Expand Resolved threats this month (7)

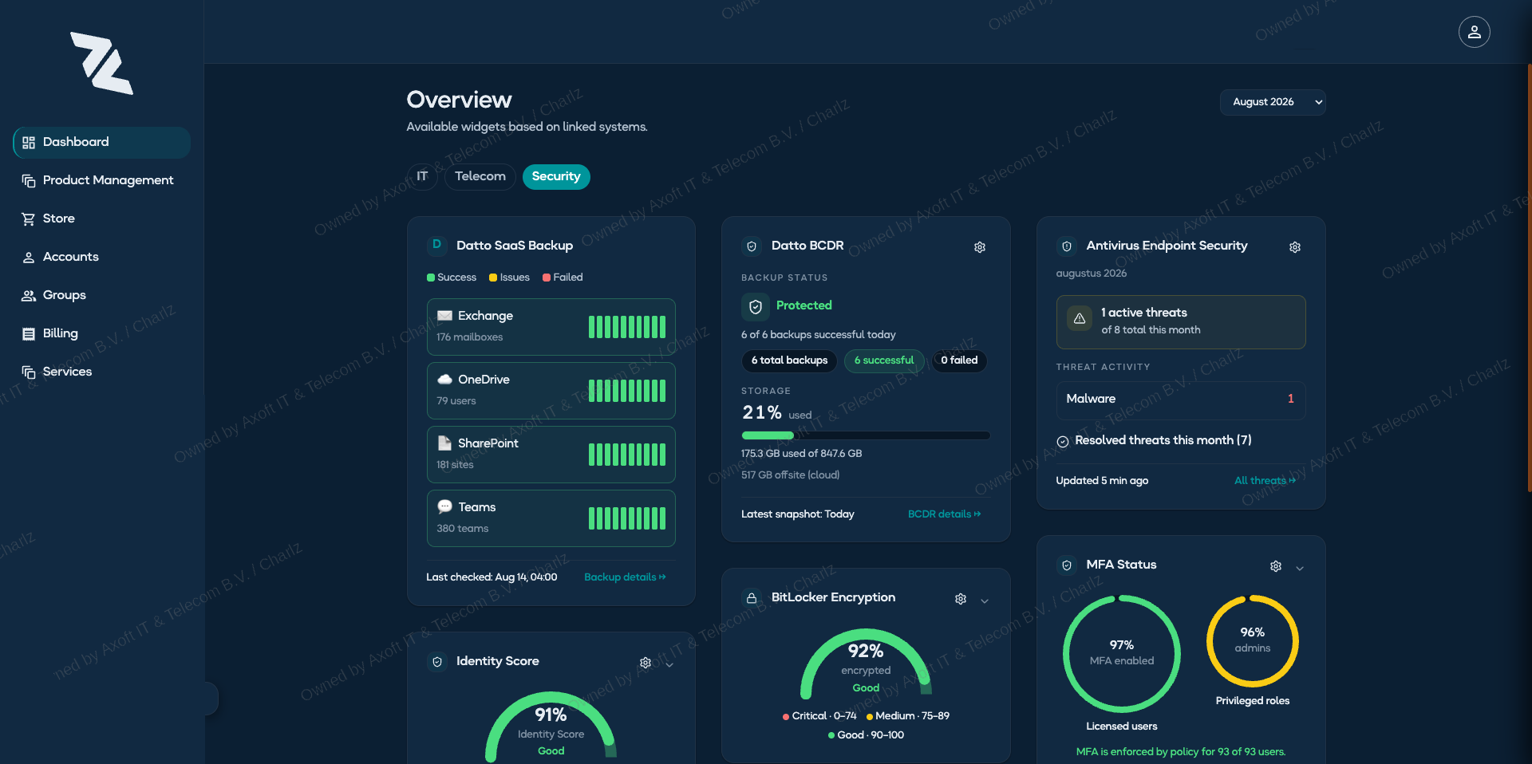pyautogui.click(x=1154, y=440)
